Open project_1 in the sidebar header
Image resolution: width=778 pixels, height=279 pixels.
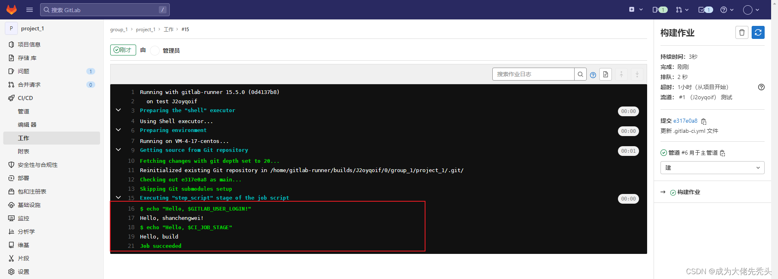point(32,28)
